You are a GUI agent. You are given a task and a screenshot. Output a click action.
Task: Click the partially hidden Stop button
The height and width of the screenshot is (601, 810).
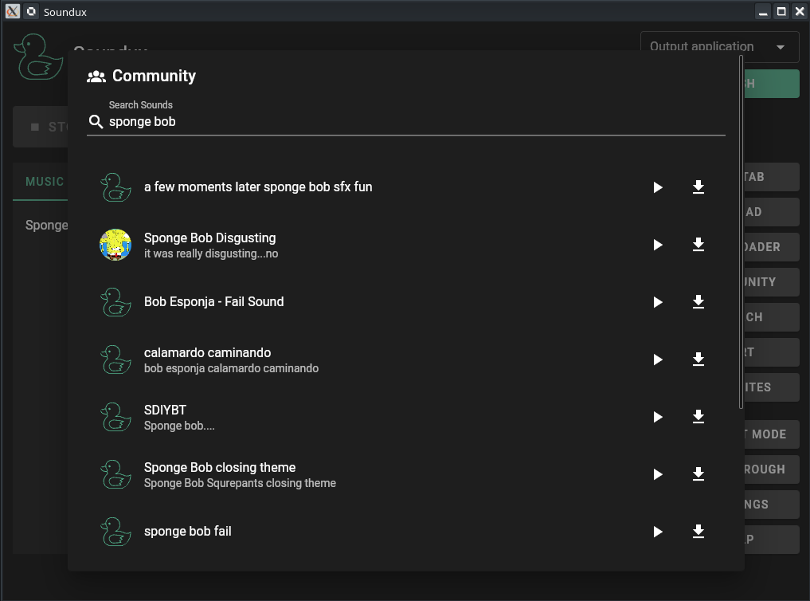click(41, 127)
